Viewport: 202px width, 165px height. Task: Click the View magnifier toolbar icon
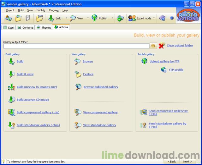[x=73, y=18]
